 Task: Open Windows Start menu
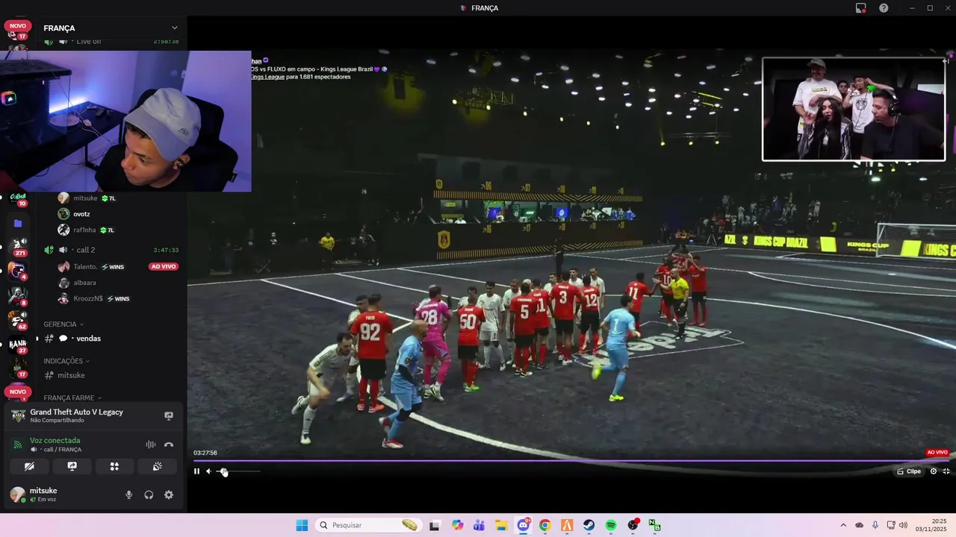coord(302,525)
